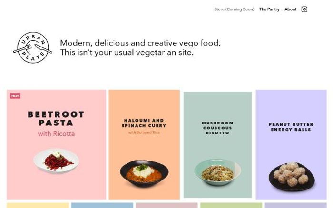This screenshot has width=333, height=208.
Task: Select Store (Coming Soon) nav link
Action: point(234,9)
